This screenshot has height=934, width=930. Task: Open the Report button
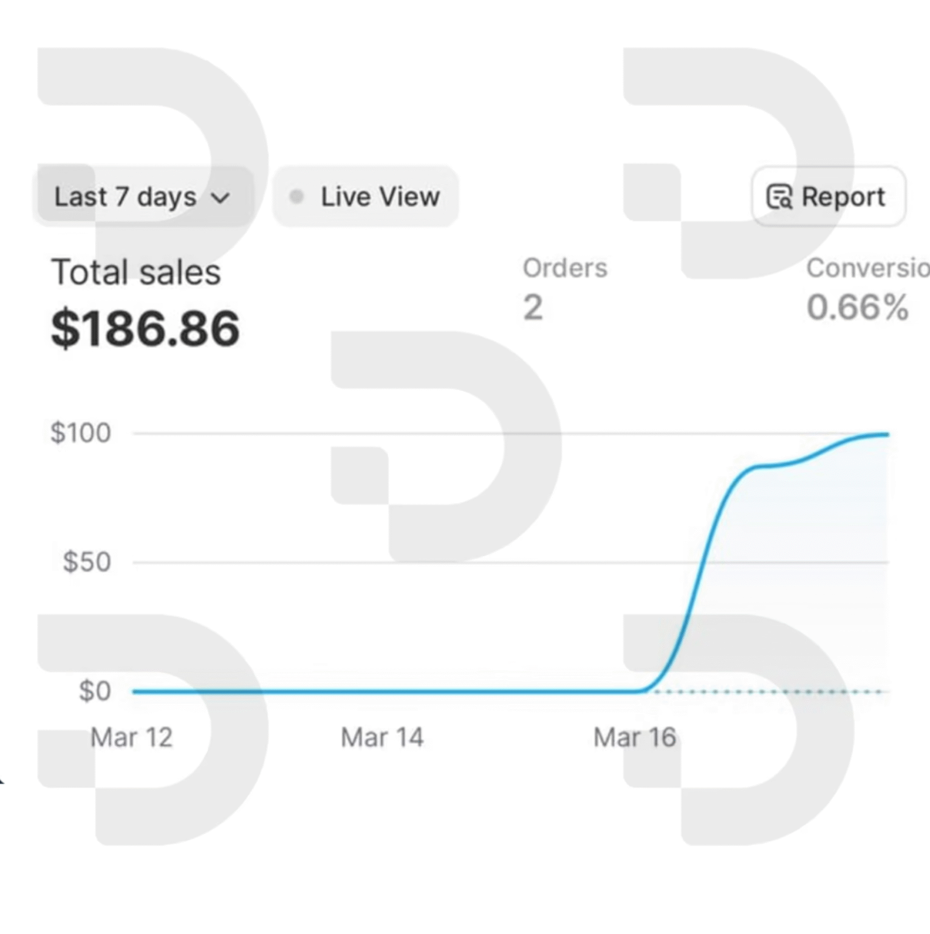[829, 196]
